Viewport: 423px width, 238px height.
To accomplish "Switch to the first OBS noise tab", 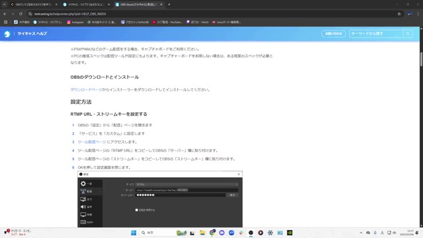I will click(34, 5).
